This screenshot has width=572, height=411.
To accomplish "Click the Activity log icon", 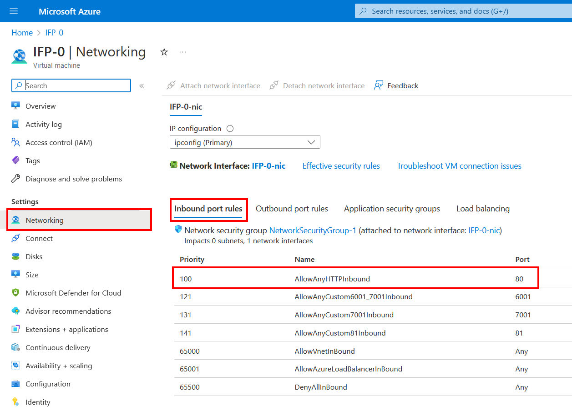I will [x=16, y=124].
